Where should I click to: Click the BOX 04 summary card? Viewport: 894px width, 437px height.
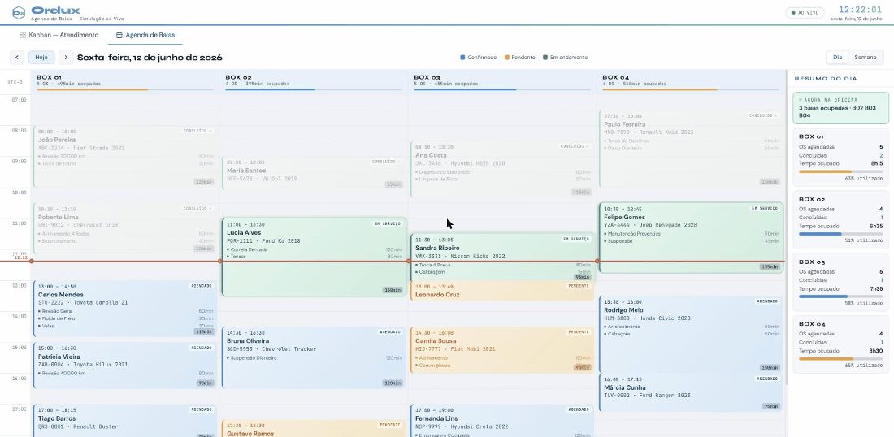(840, 344)
